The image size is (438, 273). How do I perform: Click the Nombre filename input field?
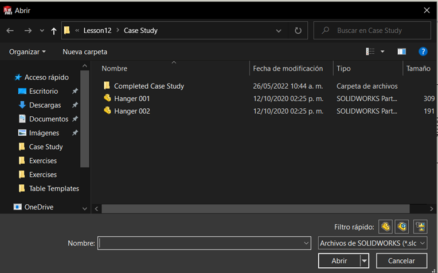(x=200, y=243)
